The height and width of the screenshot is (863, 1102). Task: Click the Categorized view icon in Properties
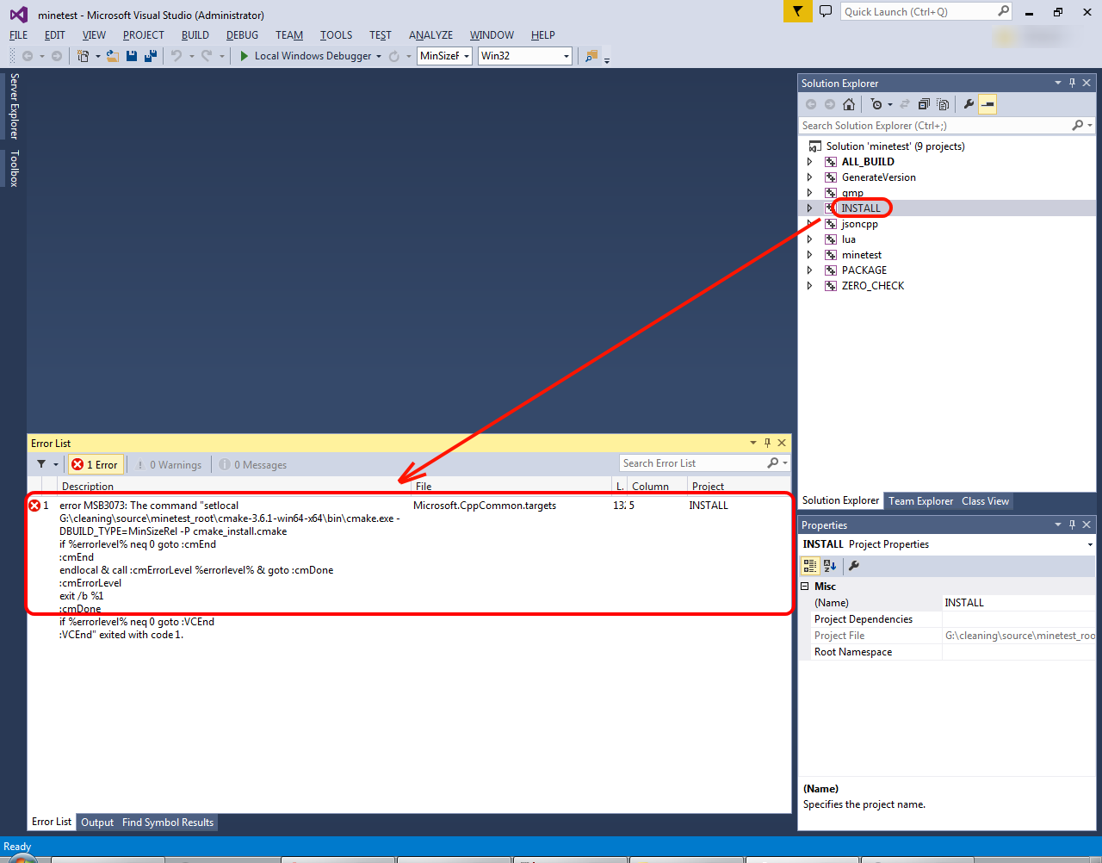810,566
